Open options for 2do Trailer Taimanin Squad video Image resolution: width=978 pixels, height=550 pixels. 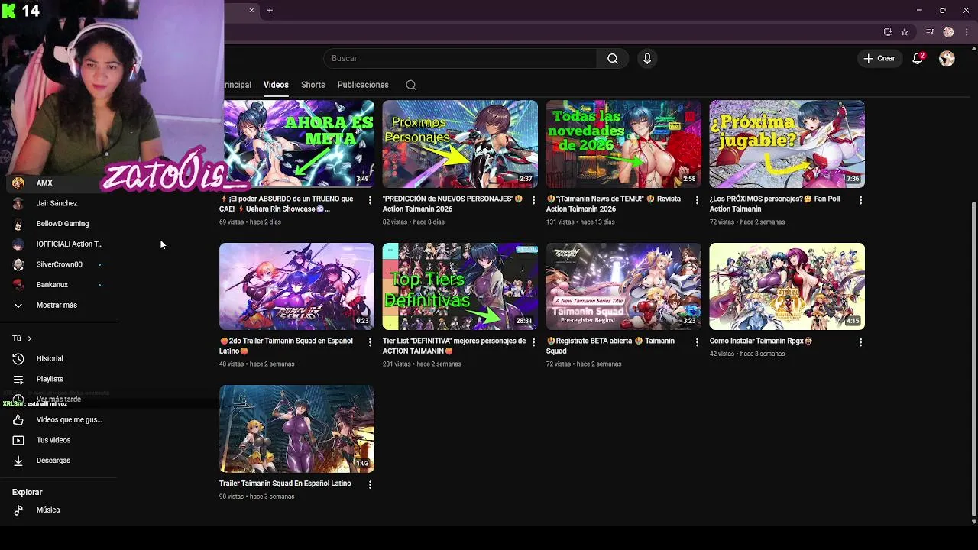point(371,342)
